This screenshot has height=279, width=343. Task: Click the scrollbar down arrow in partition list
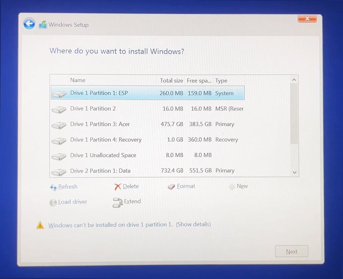click(294, 173)
